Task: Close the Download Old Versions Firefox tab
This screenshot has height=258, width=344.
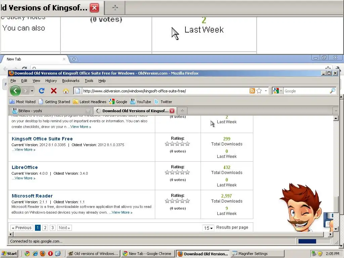Action: coord(172,111)
